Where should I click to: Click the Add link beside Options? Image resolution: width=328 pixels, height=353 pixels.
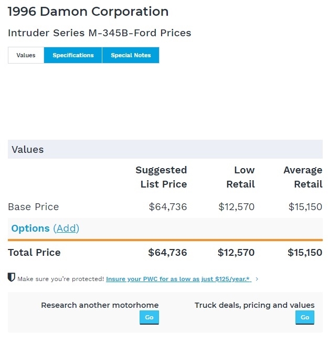66,229
